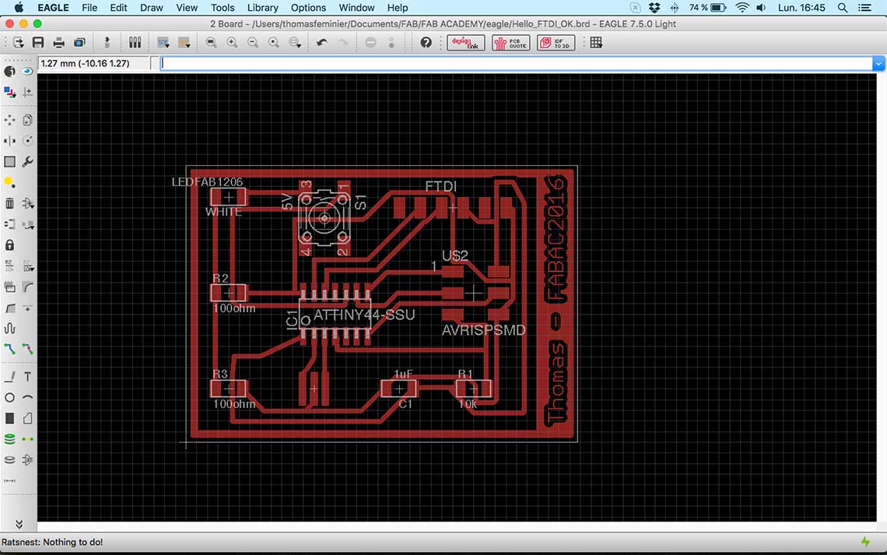The width and height of the screenshot is (887, 555).
Task: Click the Print icon in toolbar
Action: pyautogui.click(x=58, y=43)
